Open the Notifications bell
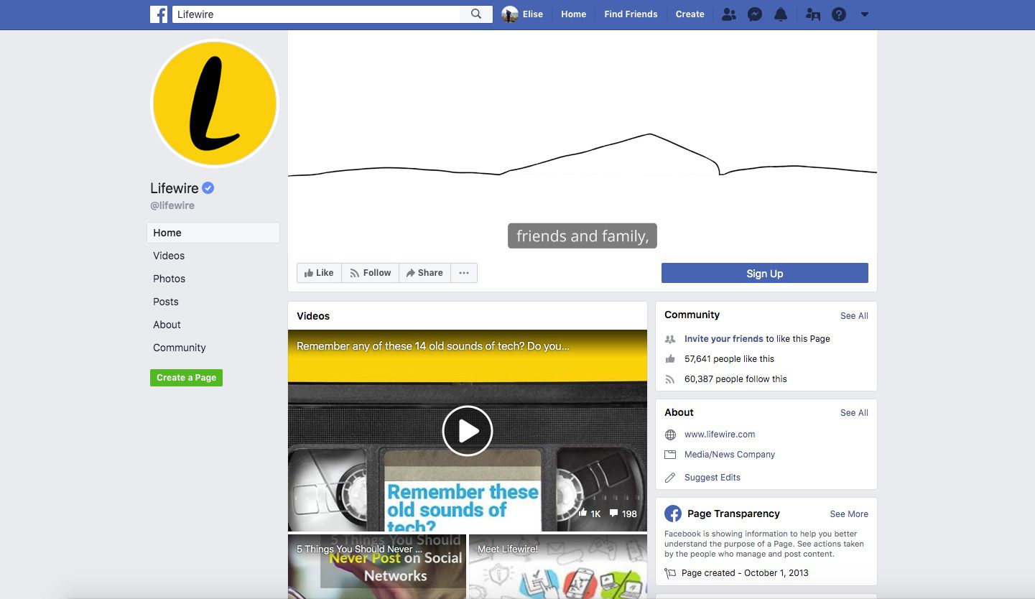This screenshot has height=599, width=1035. (781, 14)
